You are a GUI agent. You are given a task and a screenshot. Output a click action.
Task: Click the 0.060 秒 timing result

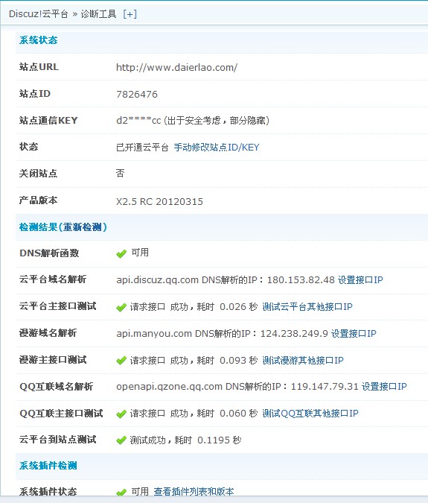(x=239, y=414)
